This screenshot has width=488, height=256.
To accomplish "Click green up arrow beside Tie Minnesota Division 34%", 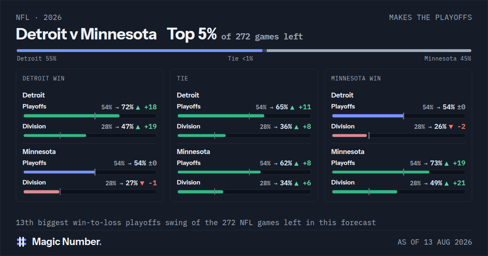I will tap(296, 183).
